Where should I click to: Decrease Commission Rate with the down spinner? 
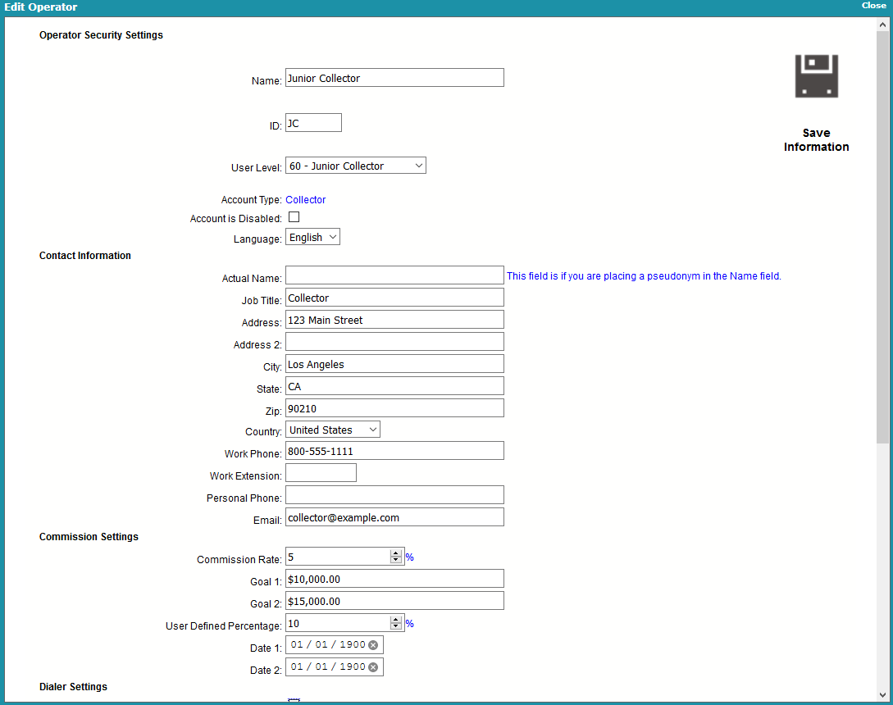pos(396,561)
